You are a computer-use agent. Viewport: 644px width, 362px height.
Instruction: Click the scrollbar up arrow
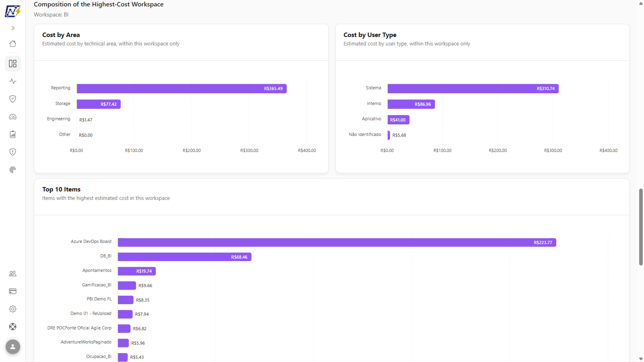click(641, 3)
